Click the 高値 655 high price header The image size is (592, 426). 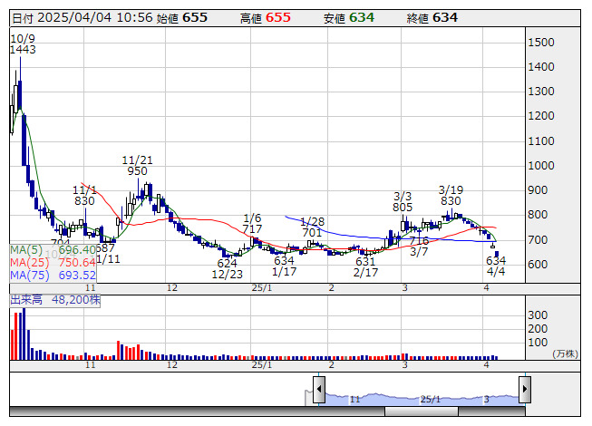click(266, 18)
